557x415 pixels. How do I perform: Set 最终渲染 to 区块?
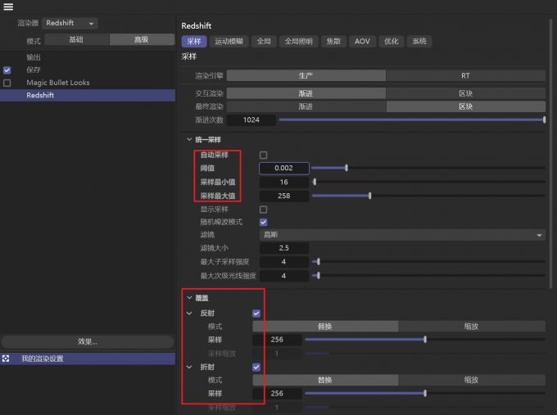pyautogui.click(x=466, y=106)
